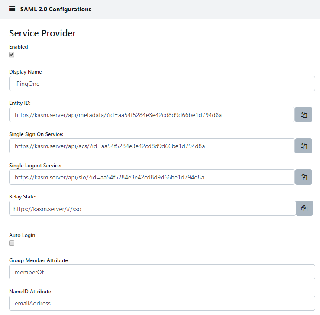The height and width of the screenshot is (315, 320).
Task: Copy the Single Logout Service URL
Action: point(304,177)
